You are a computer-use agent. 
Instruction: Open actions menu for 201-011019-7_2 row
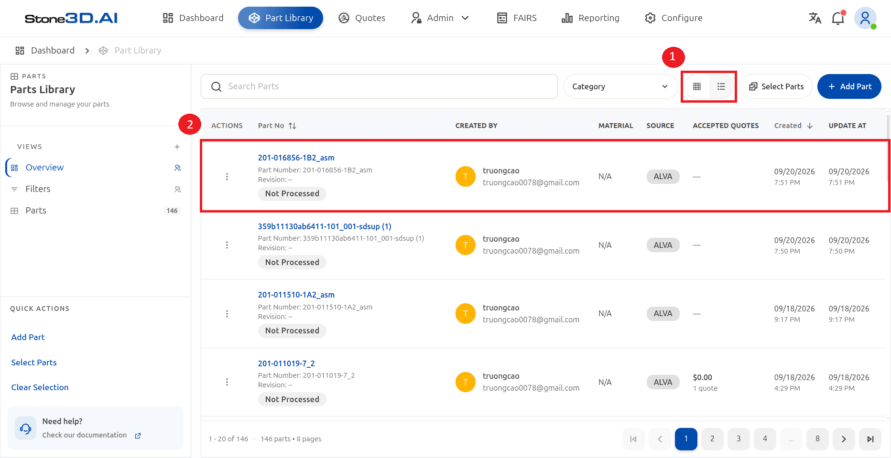[227, 382]
